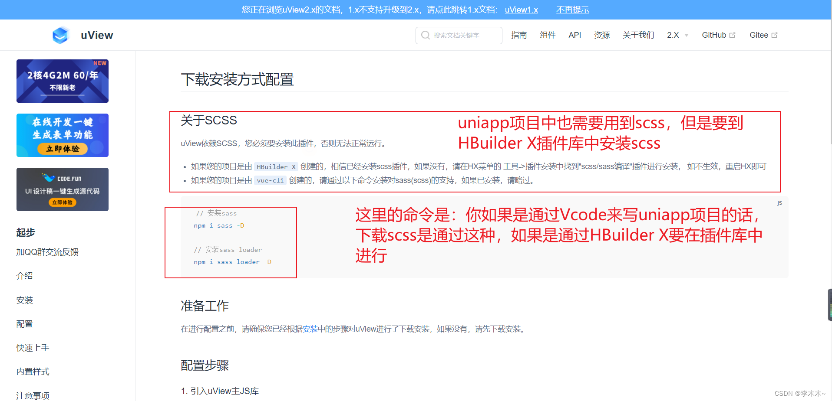This screenshot has width=832, height=401.
Task: Open the 关于我们 menu
Action: coord(638,35)
